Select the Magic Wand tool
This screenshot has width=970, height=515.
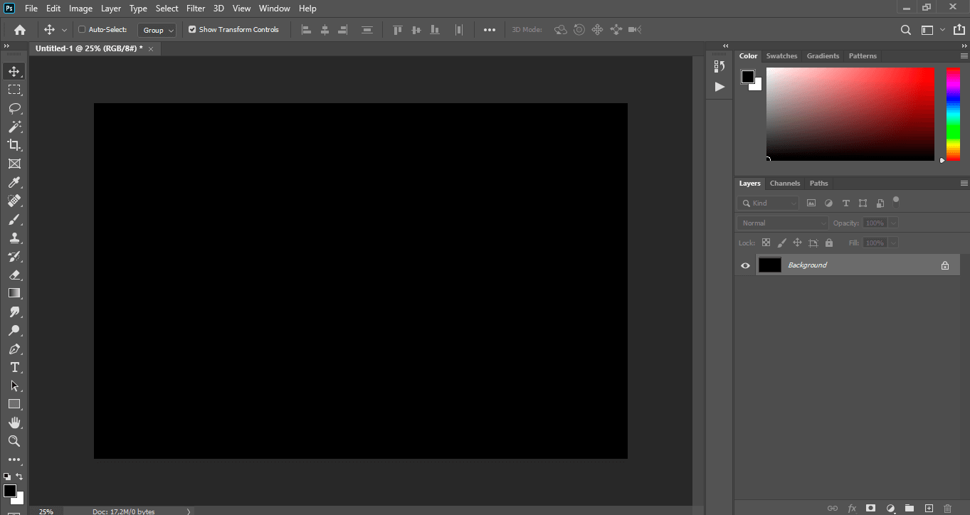point(14,127)
